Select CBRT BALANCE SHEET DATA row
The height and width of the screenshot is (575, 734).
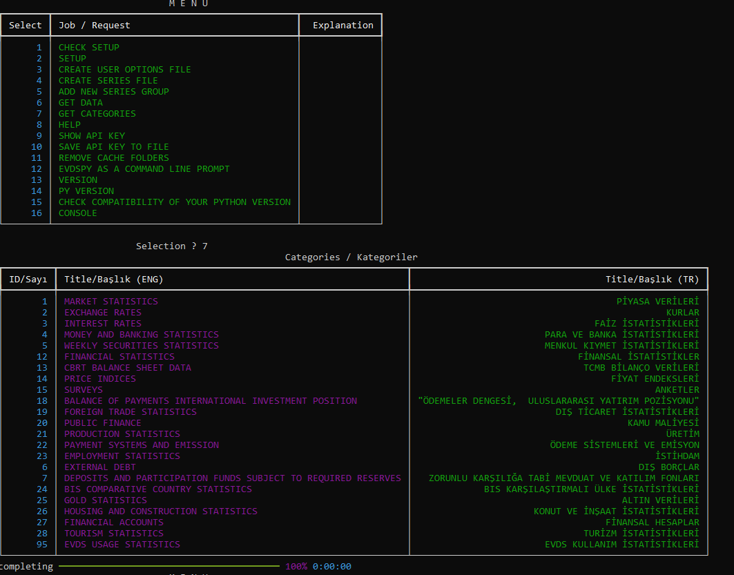(x=127, y=368)
